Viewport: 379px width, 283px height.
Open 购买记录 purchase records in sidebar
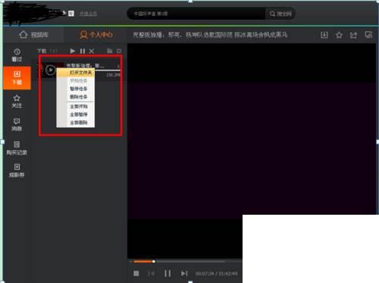pyautogui.click(x=17, y=148)
